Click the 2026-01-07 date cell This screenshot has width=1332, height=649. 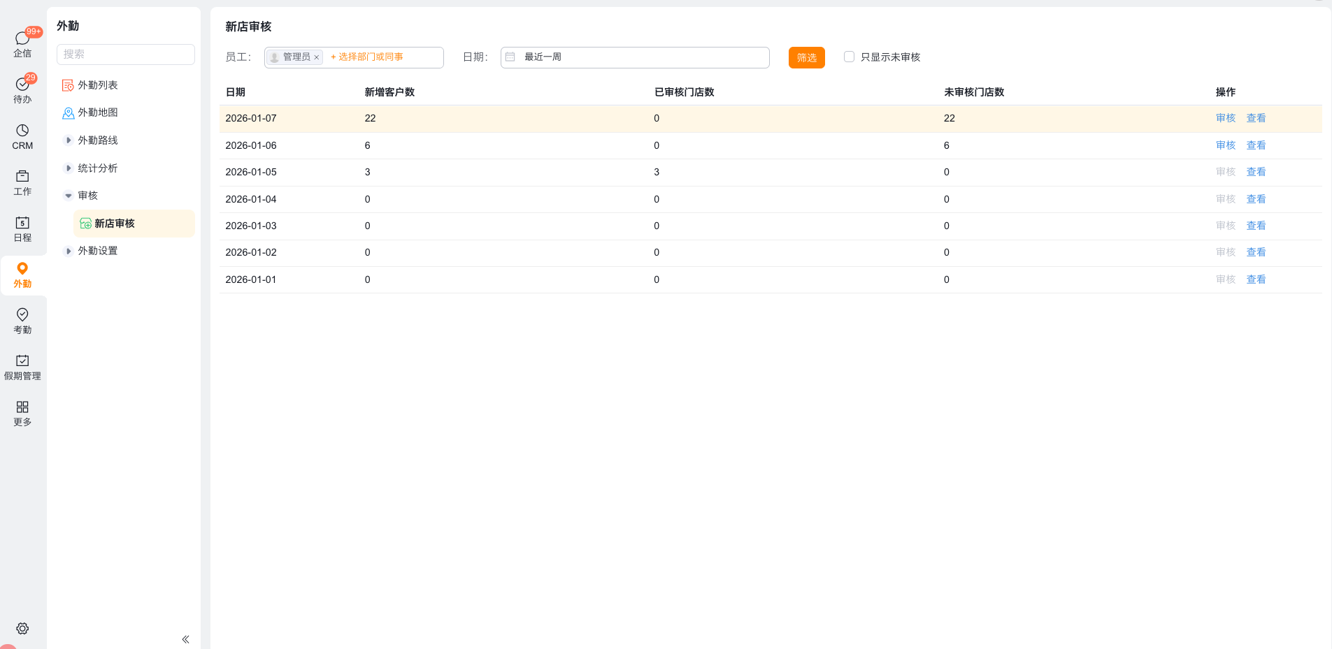coord(251,118)
